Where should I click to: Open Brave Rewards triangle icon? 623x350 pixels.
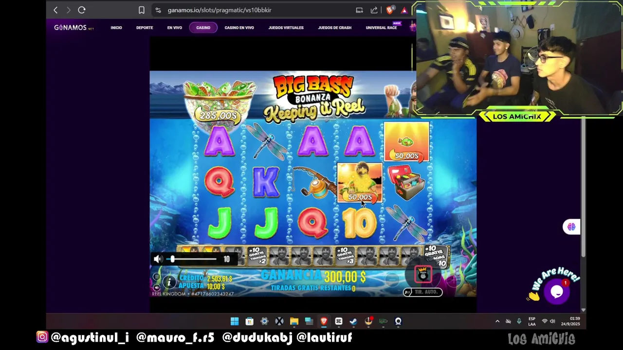404,10
